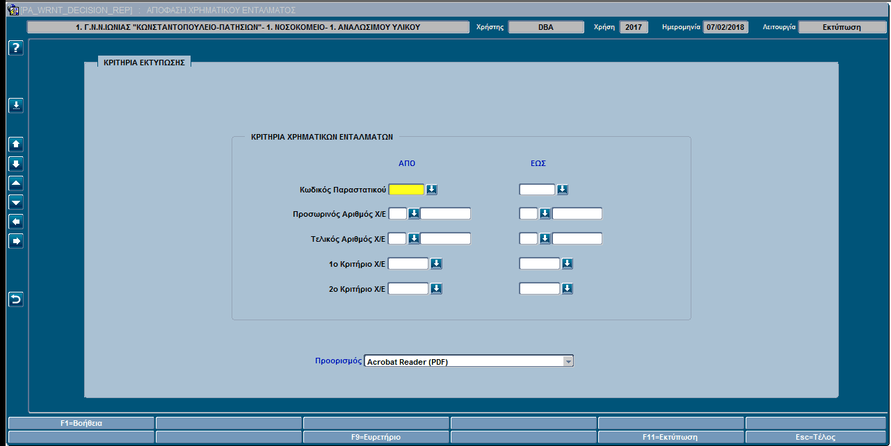
Task: Click the Τελικός Αριθμός Χ/Ε ΑΠΟ number field
Action: [445, 238]
